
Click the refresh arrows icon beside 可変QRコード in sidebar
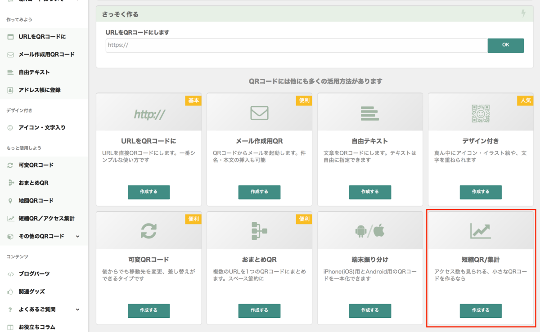(x=10, y=165)
